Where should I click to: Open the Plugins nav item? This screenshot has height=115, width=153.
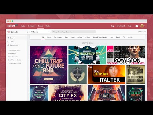[x=48, y=26]
